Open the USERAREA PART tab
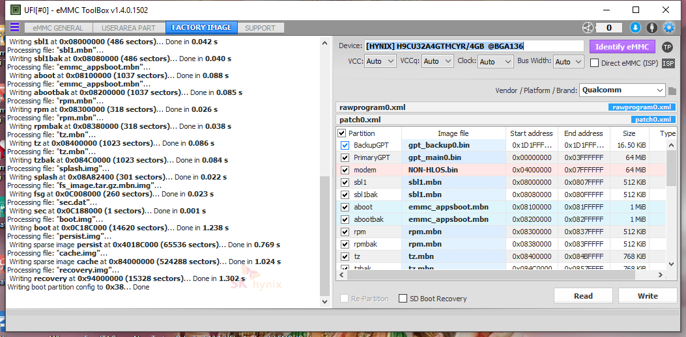The width and height of the screenshot is (686, 337). click(x=128, y=28)
